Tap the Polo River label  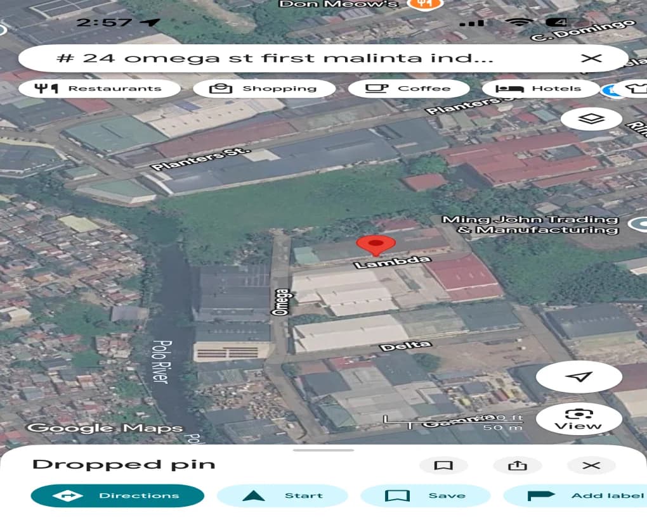[x=162, y=362]
